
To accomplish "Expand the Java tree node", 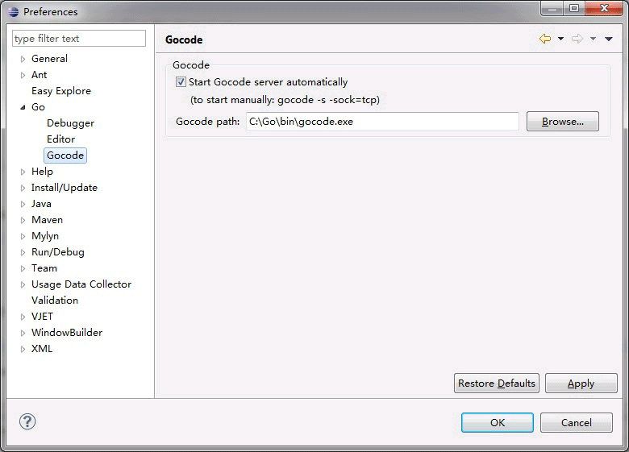I will [x=23, y=204].
